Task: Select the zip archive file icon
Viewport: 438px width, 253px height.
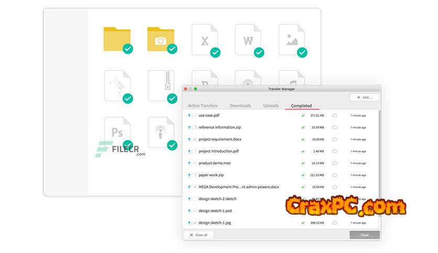Action: tap(161, 86)
